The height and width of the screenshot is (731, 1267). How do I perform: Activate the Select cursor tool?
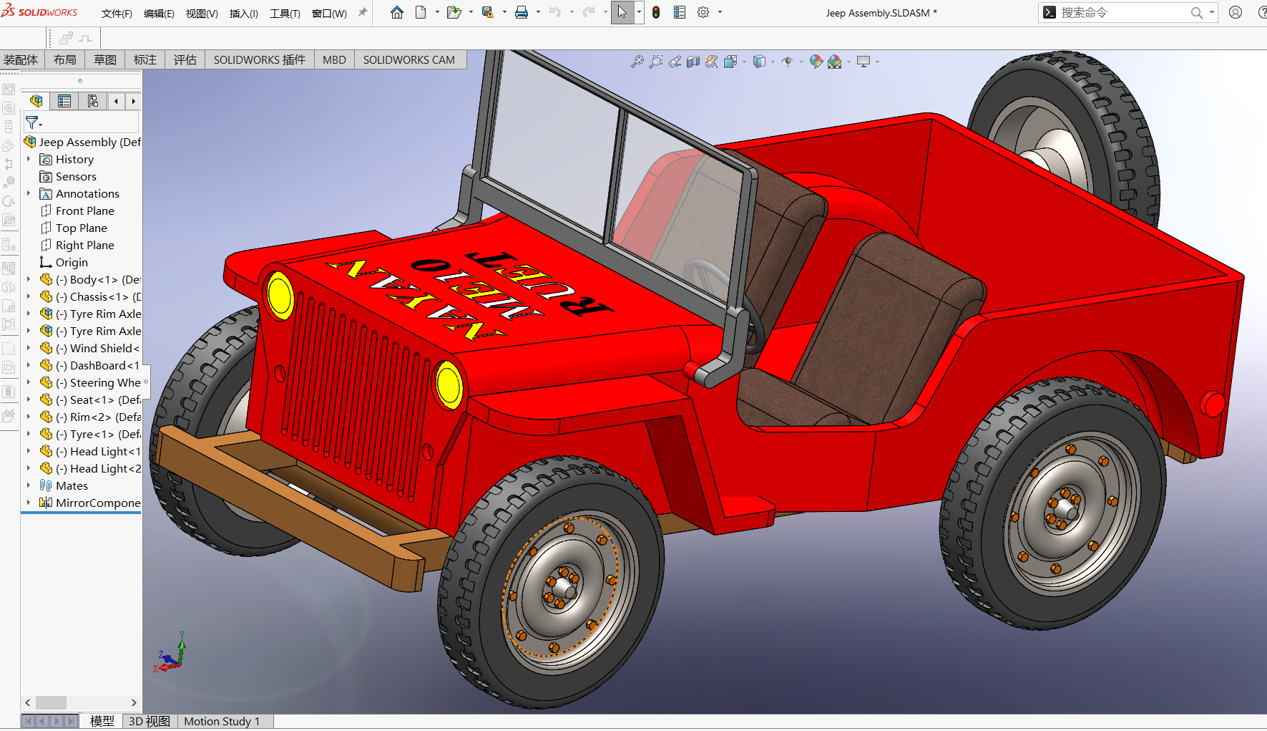point(622,12)
